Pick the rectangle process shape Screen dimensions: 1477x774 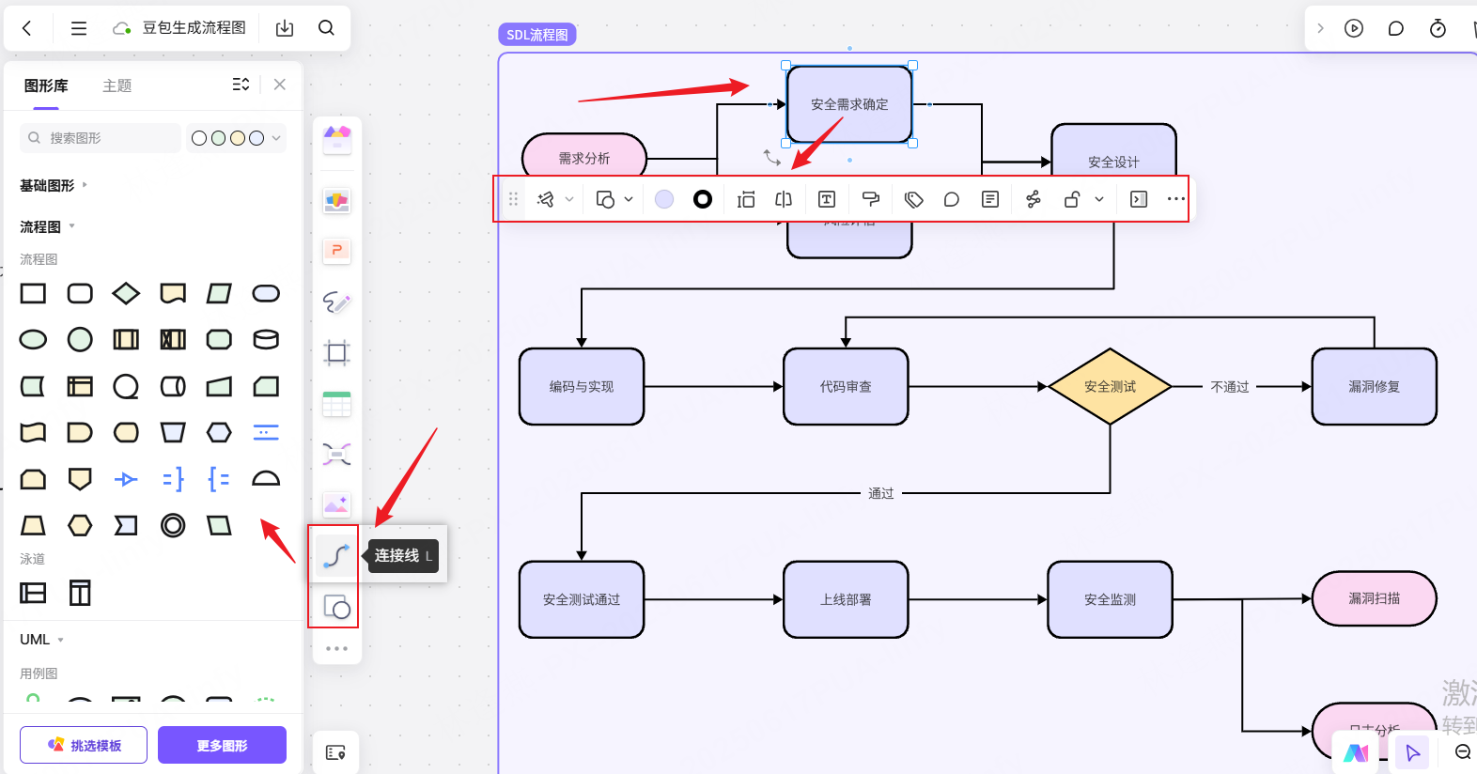[33, 294]
